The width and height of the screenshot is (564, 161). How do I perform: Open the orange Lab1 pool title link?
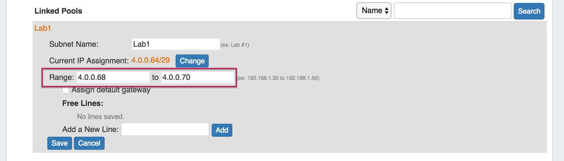(43, 28)
